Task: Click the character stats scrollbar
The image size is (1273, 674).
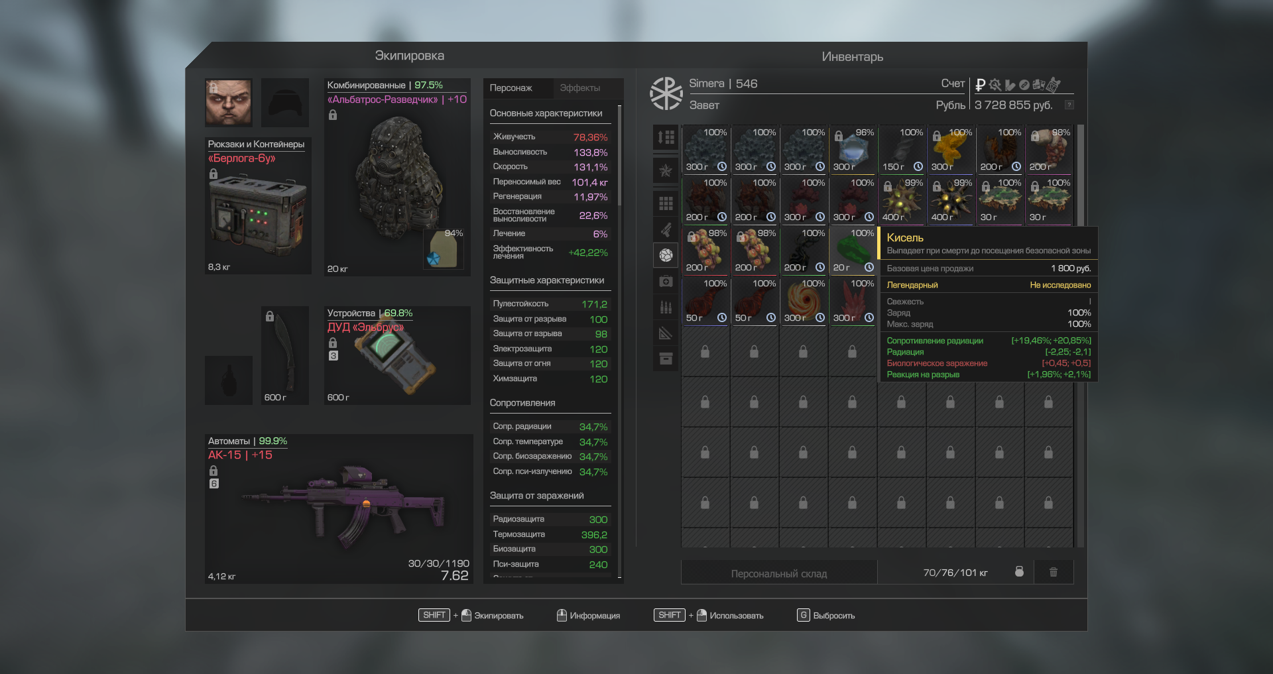Action: coord(620,155)
